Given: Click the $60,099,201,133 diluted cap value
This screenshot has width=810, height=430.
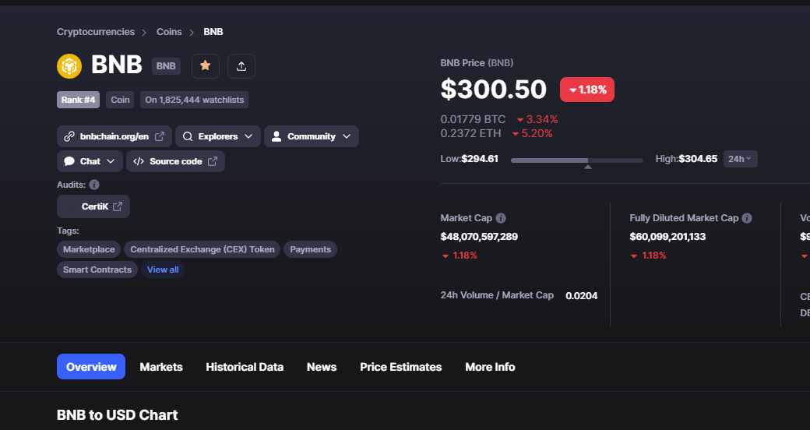Looking at the screenshot, I should [667, 237].
